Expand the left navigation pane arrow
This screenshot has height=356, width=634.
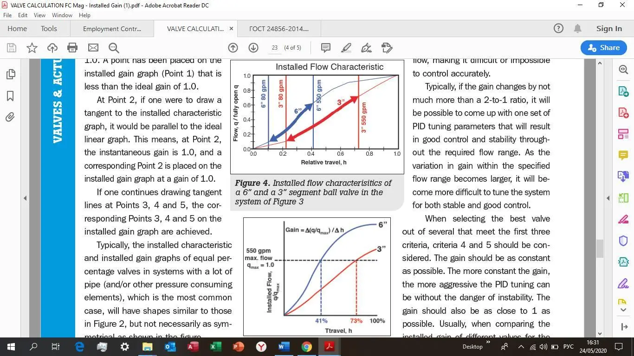coord(25,198)
